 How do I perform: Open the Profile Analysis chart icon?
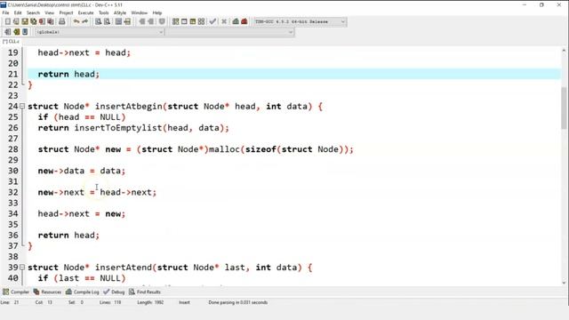tap(236, 21)
